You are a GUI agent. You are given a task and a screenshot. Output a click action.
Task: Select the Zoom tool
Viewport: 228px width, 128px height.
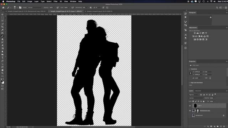point(2,73)
